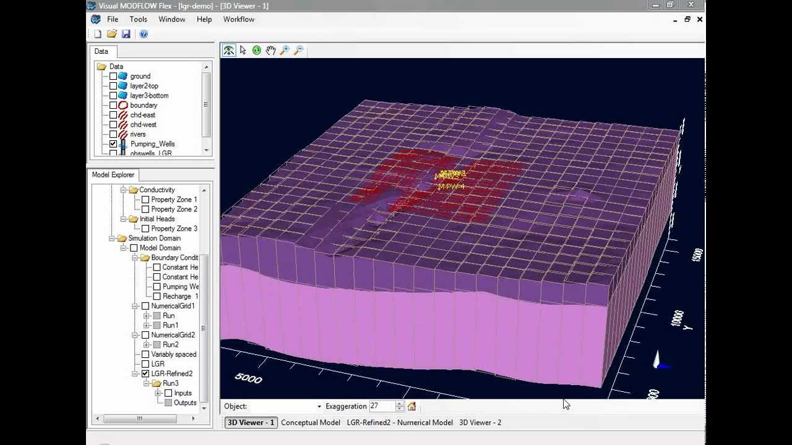Enable the layer2-top checkbox

pyautogui.click(x=113, y=86)
